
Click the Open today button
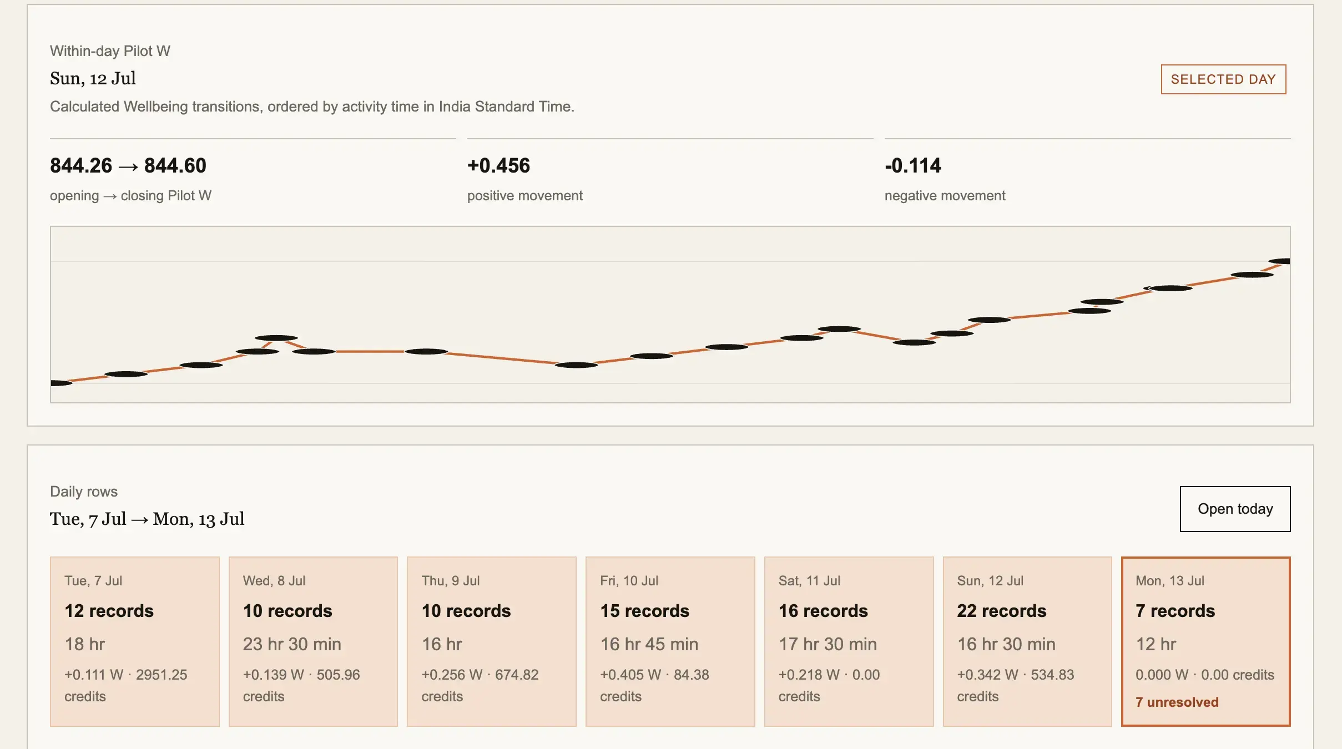(1235, 509)
